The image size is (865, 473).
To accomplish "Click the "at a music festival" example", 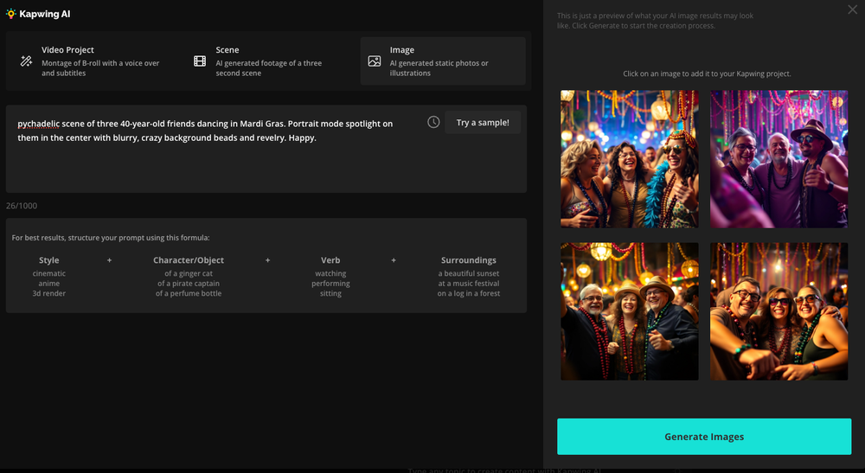I will click(x=468, y=284).
